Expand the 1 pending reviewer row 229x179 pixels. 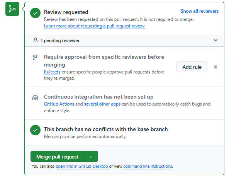pyautogui.click(x=124, y=41)
